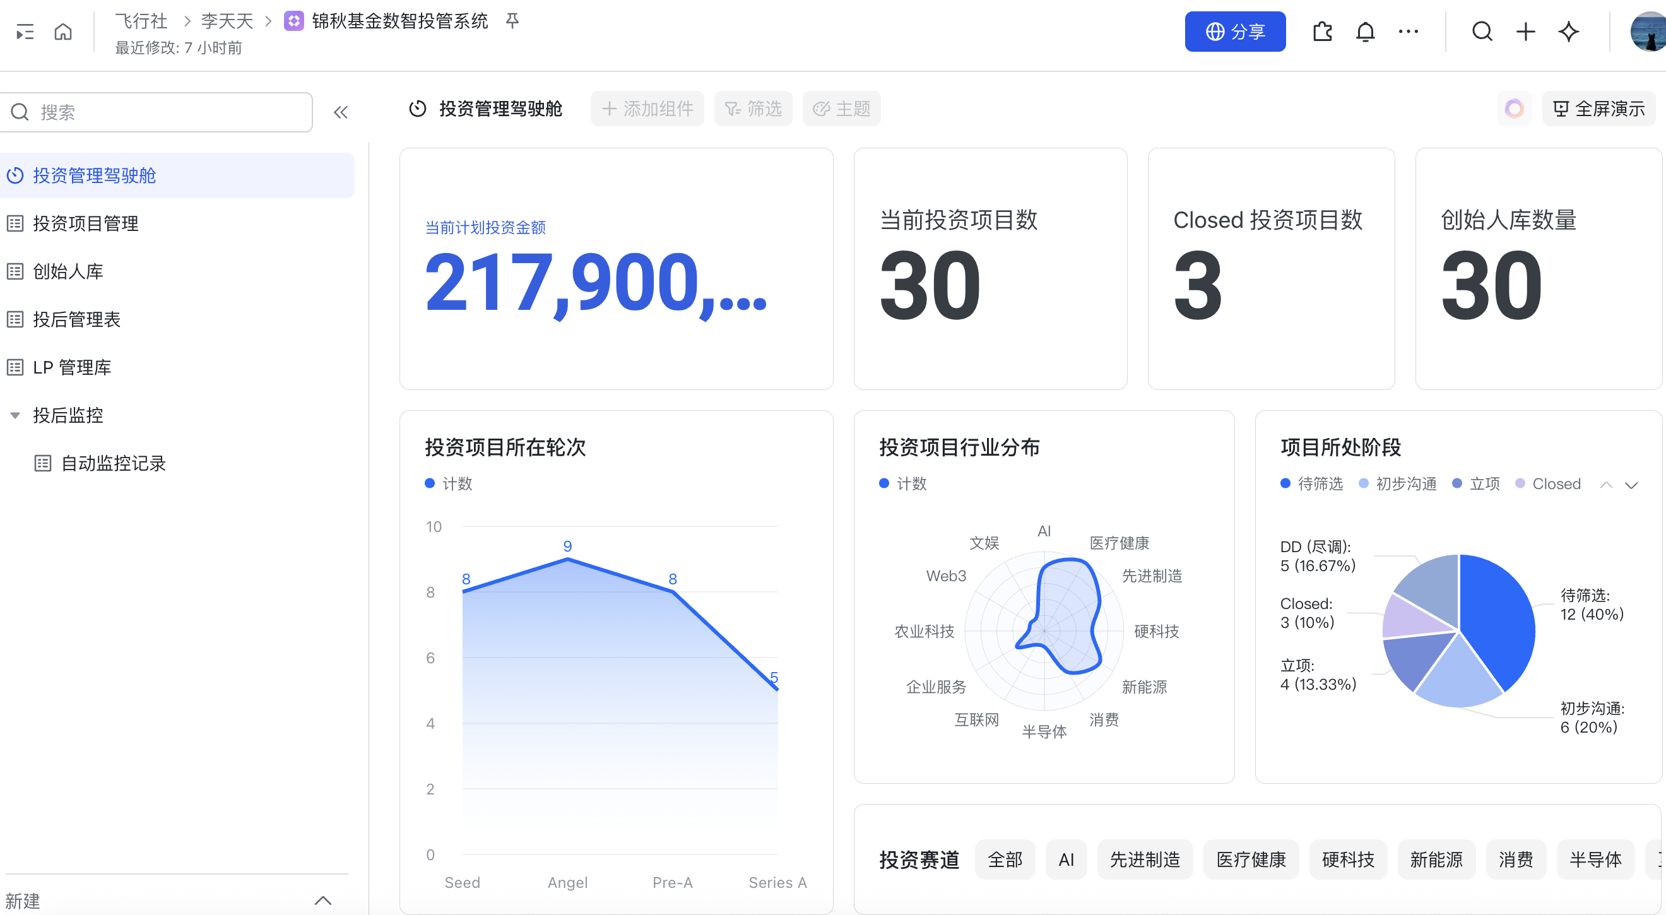This screenshot has width=1666, height=915.
Task: Select the AI track filter tab
Action: 1066,859
